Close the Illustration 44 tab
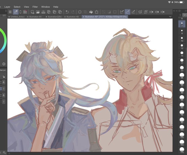Screen dimensions: 187x155 [x=28, y=17]
